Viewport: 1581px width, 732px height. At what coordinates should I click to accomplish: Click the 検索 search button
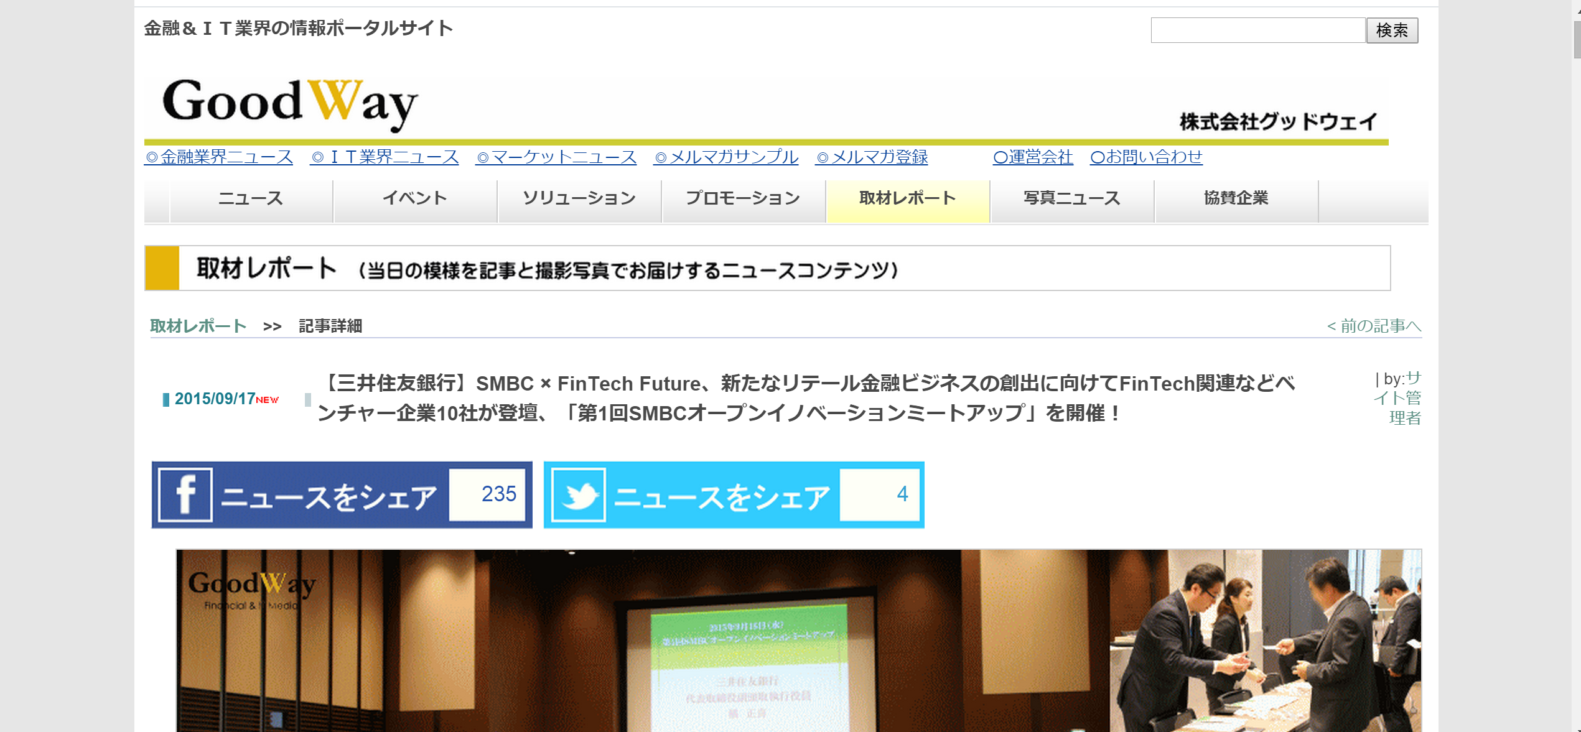(x=1392, y=30)
